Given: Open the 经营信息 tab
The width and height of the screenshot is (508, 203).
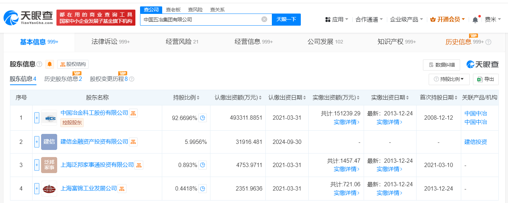Looking at the screenshot, I should [254, 42].
